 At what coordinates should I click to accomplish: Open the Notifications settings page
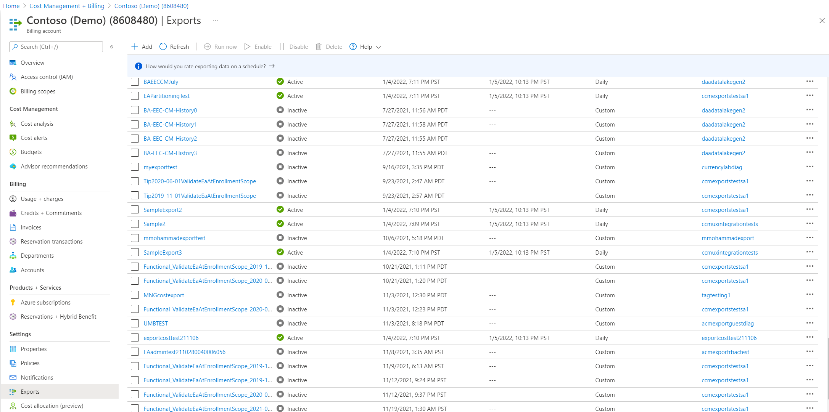tap(36, 377)
